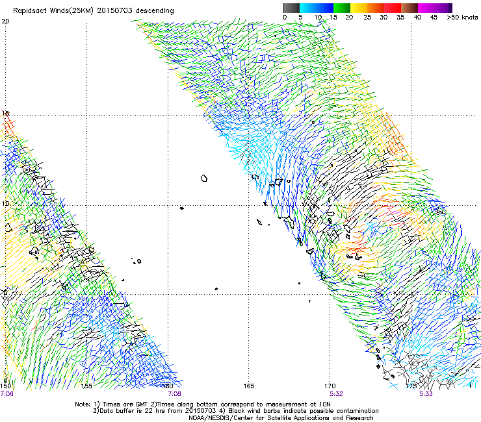The image size is (481, 422).
Task: Click the latitude '20' axis label
Action: 5,21
